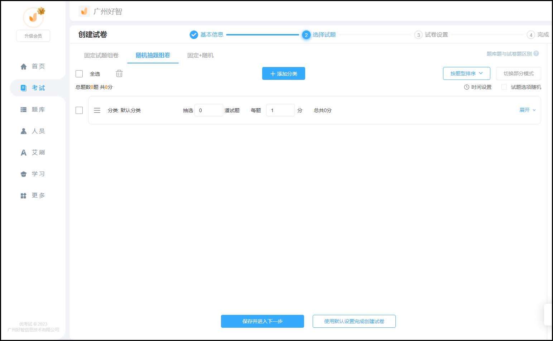Click the home icon in sidebar

[x=24, y=67]
